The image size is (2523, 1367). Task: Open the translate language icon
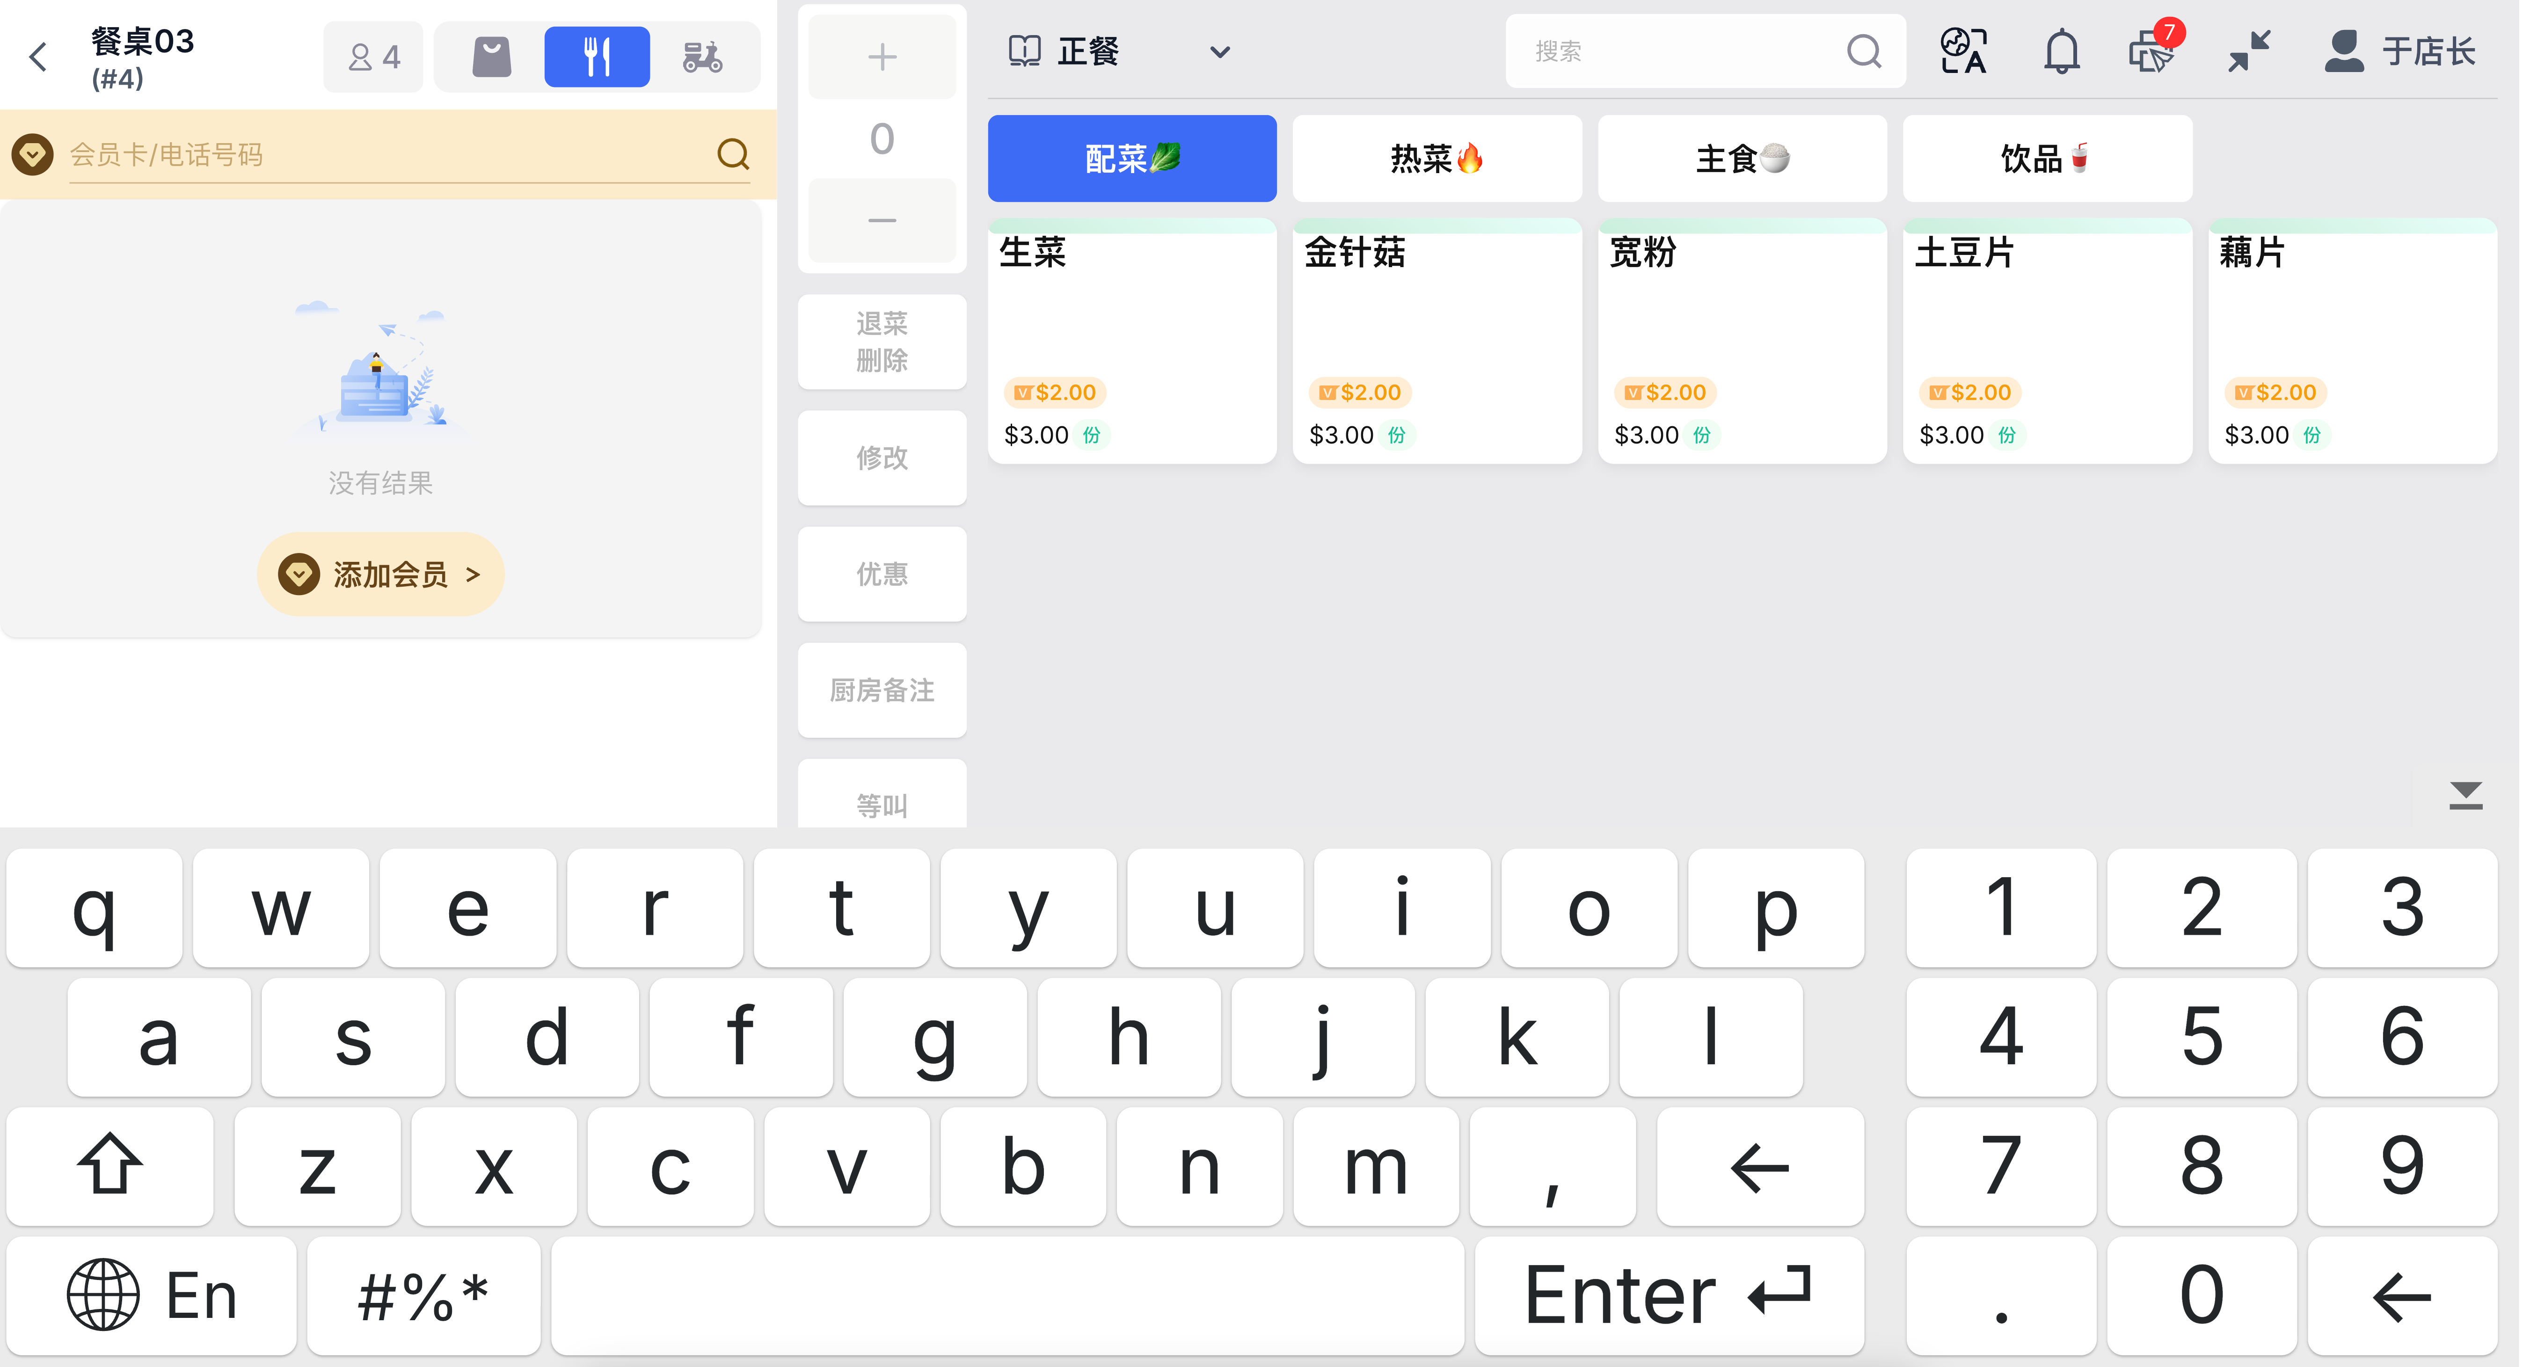click(1964, 51)
